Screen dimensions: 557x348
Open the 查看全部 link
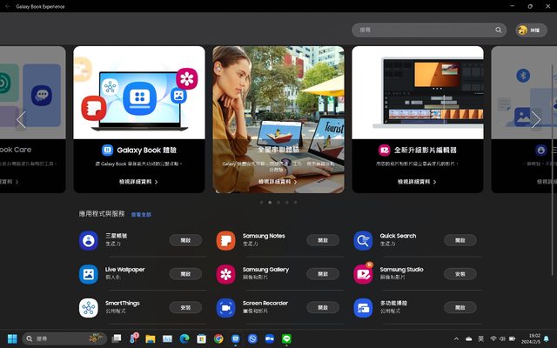[x=141, y=214]
